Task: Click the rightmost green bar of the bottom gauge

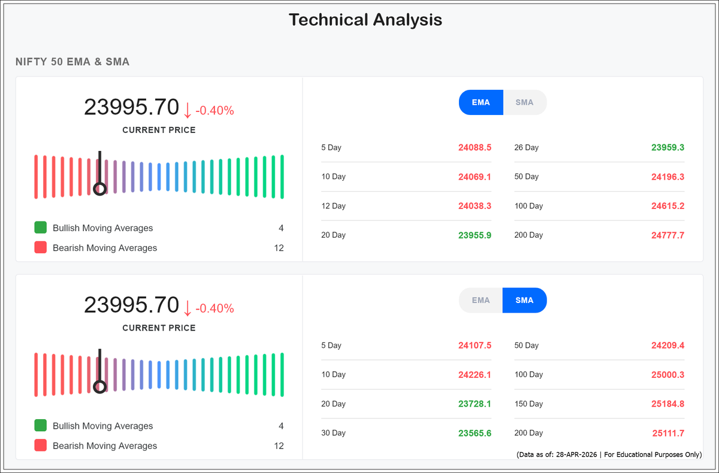Action: tap(282, 372)
